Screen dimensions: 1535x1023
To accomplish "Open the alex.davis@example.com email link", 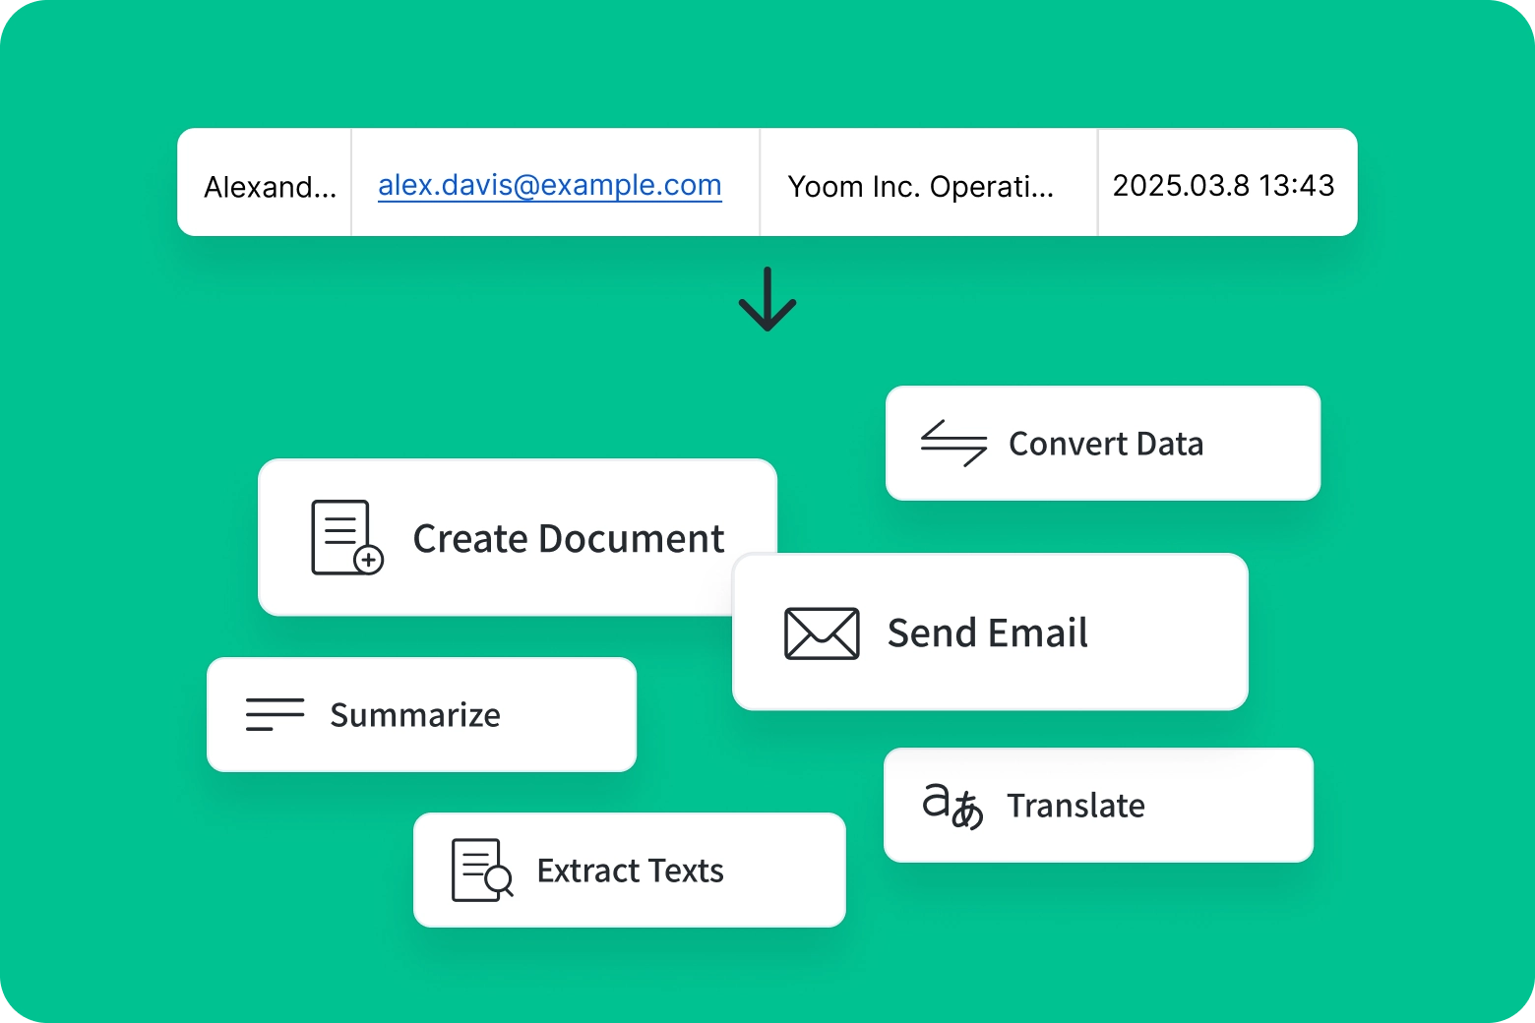I will tap(549, 185).
